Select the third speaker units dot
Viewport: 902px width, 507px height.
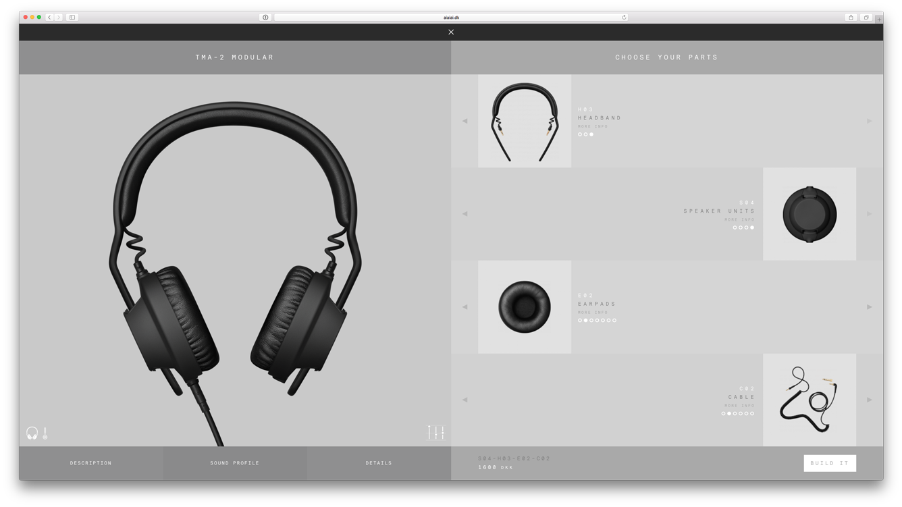click(x=746, y=228)
